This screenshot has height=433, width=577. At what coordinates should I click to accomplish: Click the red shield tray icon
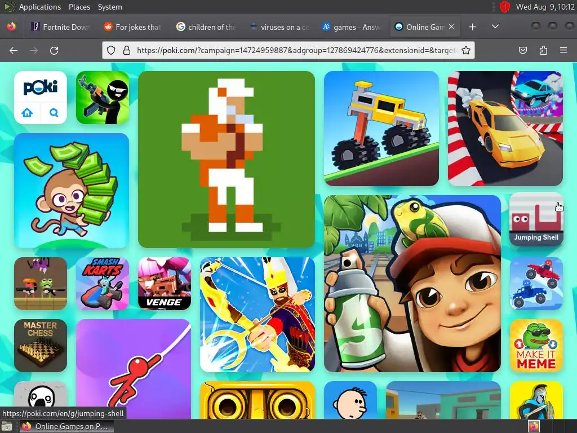[504, 7]
